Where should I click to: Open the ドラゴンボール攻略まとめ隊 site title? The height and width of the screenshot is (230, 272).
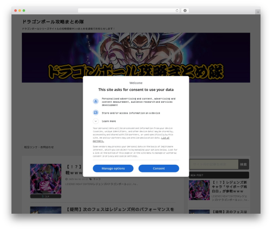(53, 22)
